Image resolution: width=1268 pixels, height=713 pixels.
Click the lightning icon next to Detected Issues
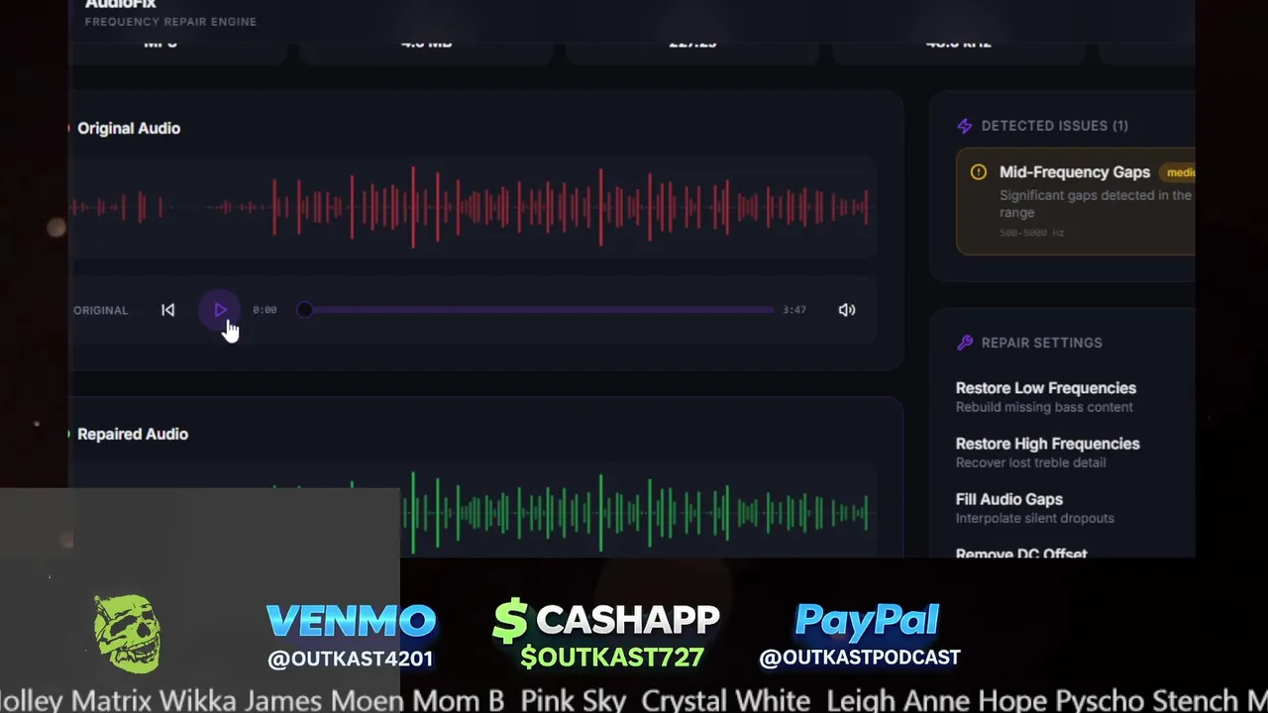(965, 126)
